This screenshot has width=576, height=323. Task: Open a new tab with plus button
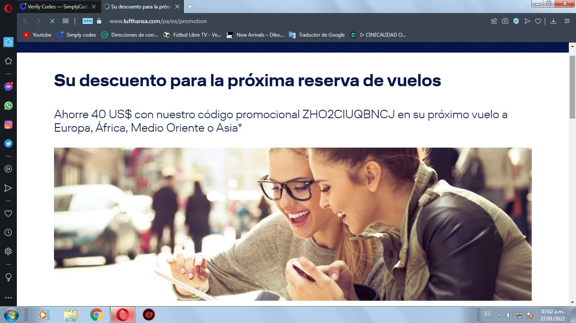tap(190, 6)
